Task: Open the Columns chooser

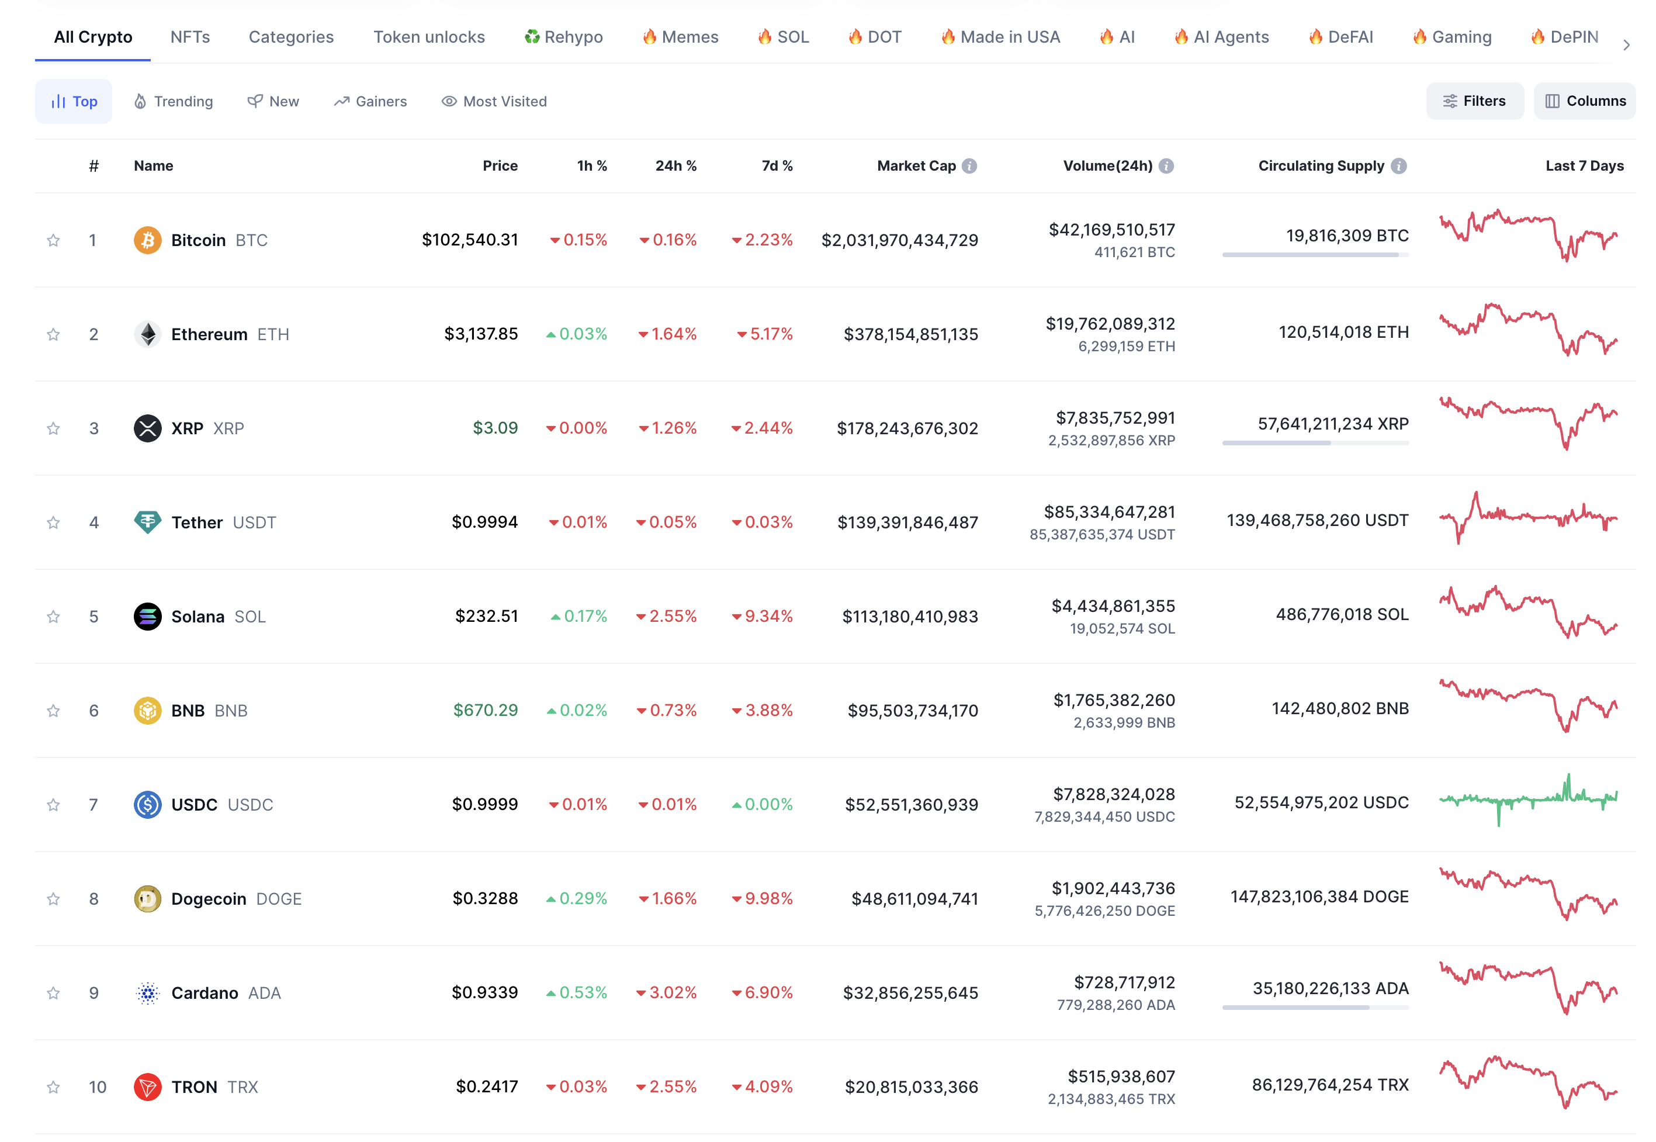Action: point(1584,101)
